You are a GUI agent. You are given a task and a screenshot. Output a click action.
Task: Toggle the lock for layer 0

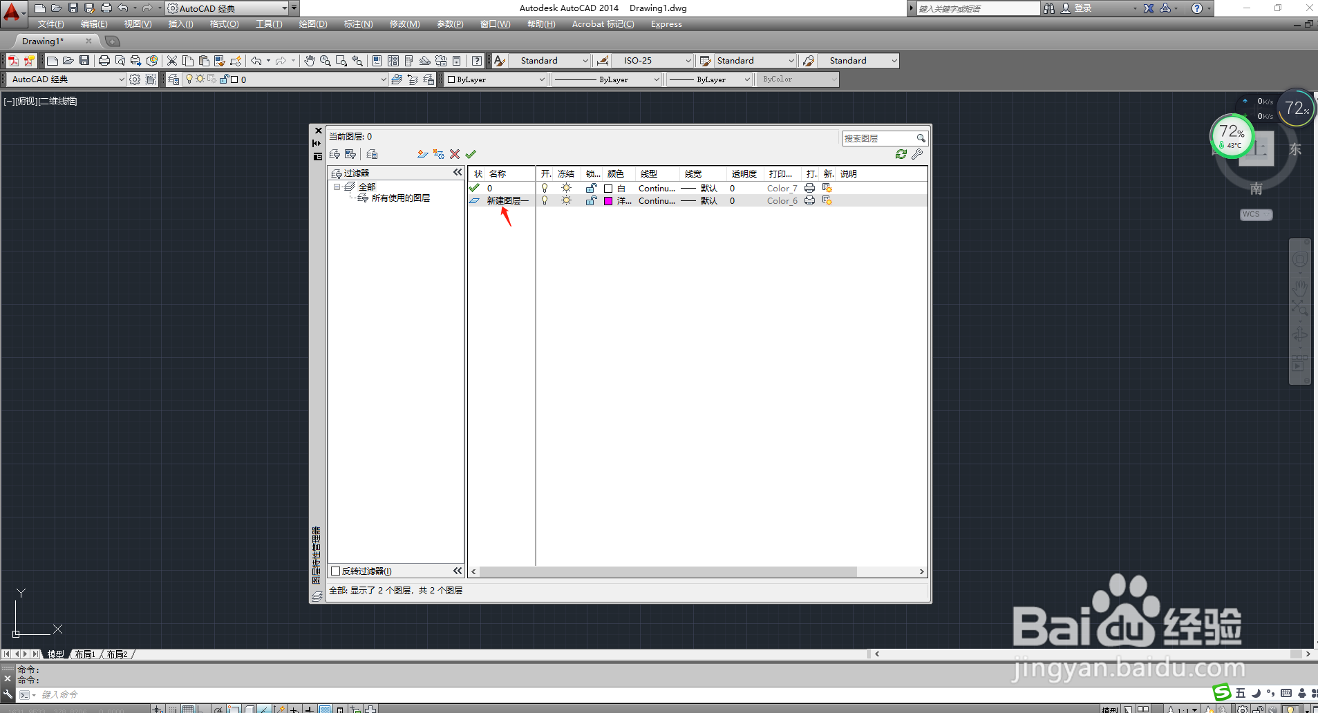click(591, 188)
